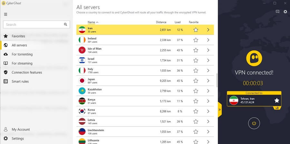Click the CyberGhost ghost logo
Screen dimensions: 290x144
point(254,58)
